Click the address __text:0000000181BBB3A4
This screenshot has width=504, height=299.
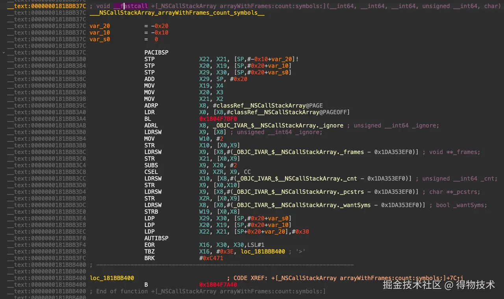tap(46, 119)
